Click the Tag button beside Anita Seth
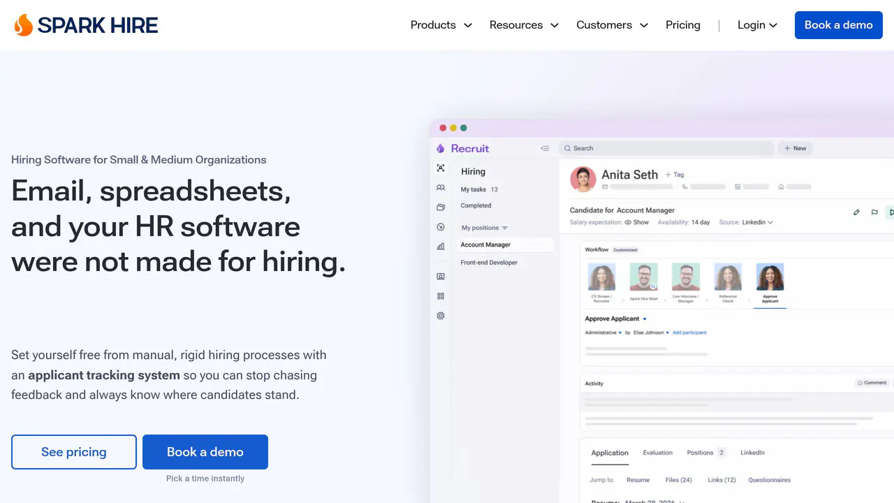 point(675,175)
